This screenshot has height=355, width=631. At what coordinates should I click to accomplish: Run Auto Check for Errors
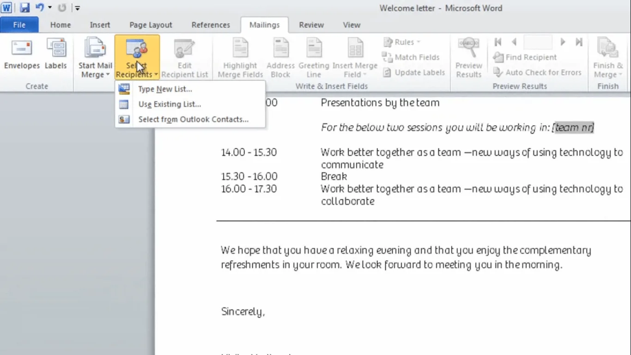point(537,73)
